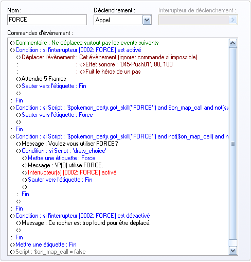This screenshot has height=262, width=251.
Task: Click the Nom input field containing FORCE
Action: click(47, 20)
